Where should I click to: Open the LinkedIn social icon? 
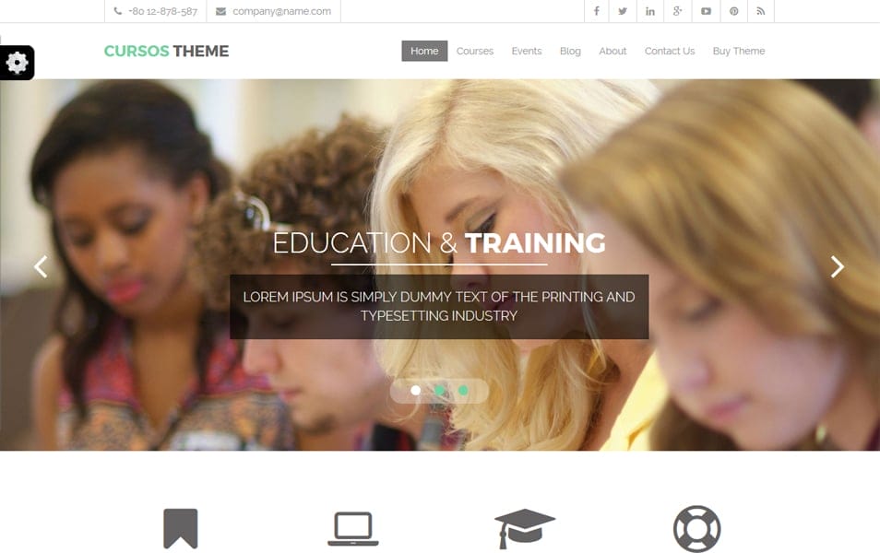(650, 11)
